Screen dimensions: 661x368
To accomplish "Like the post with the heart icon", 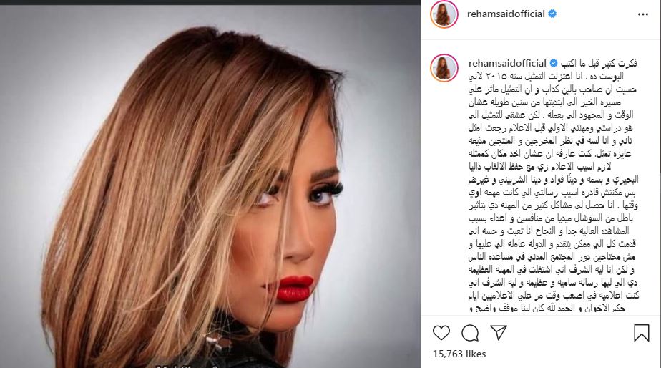I will [441, 333].
